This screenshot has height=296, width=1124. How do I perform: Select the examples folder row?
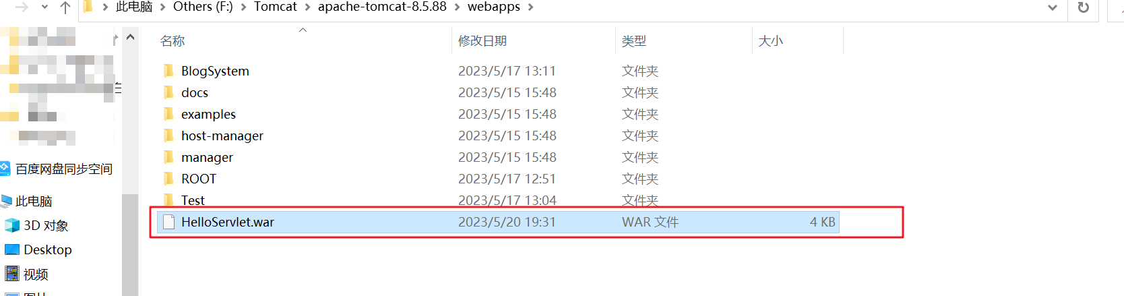498,114
